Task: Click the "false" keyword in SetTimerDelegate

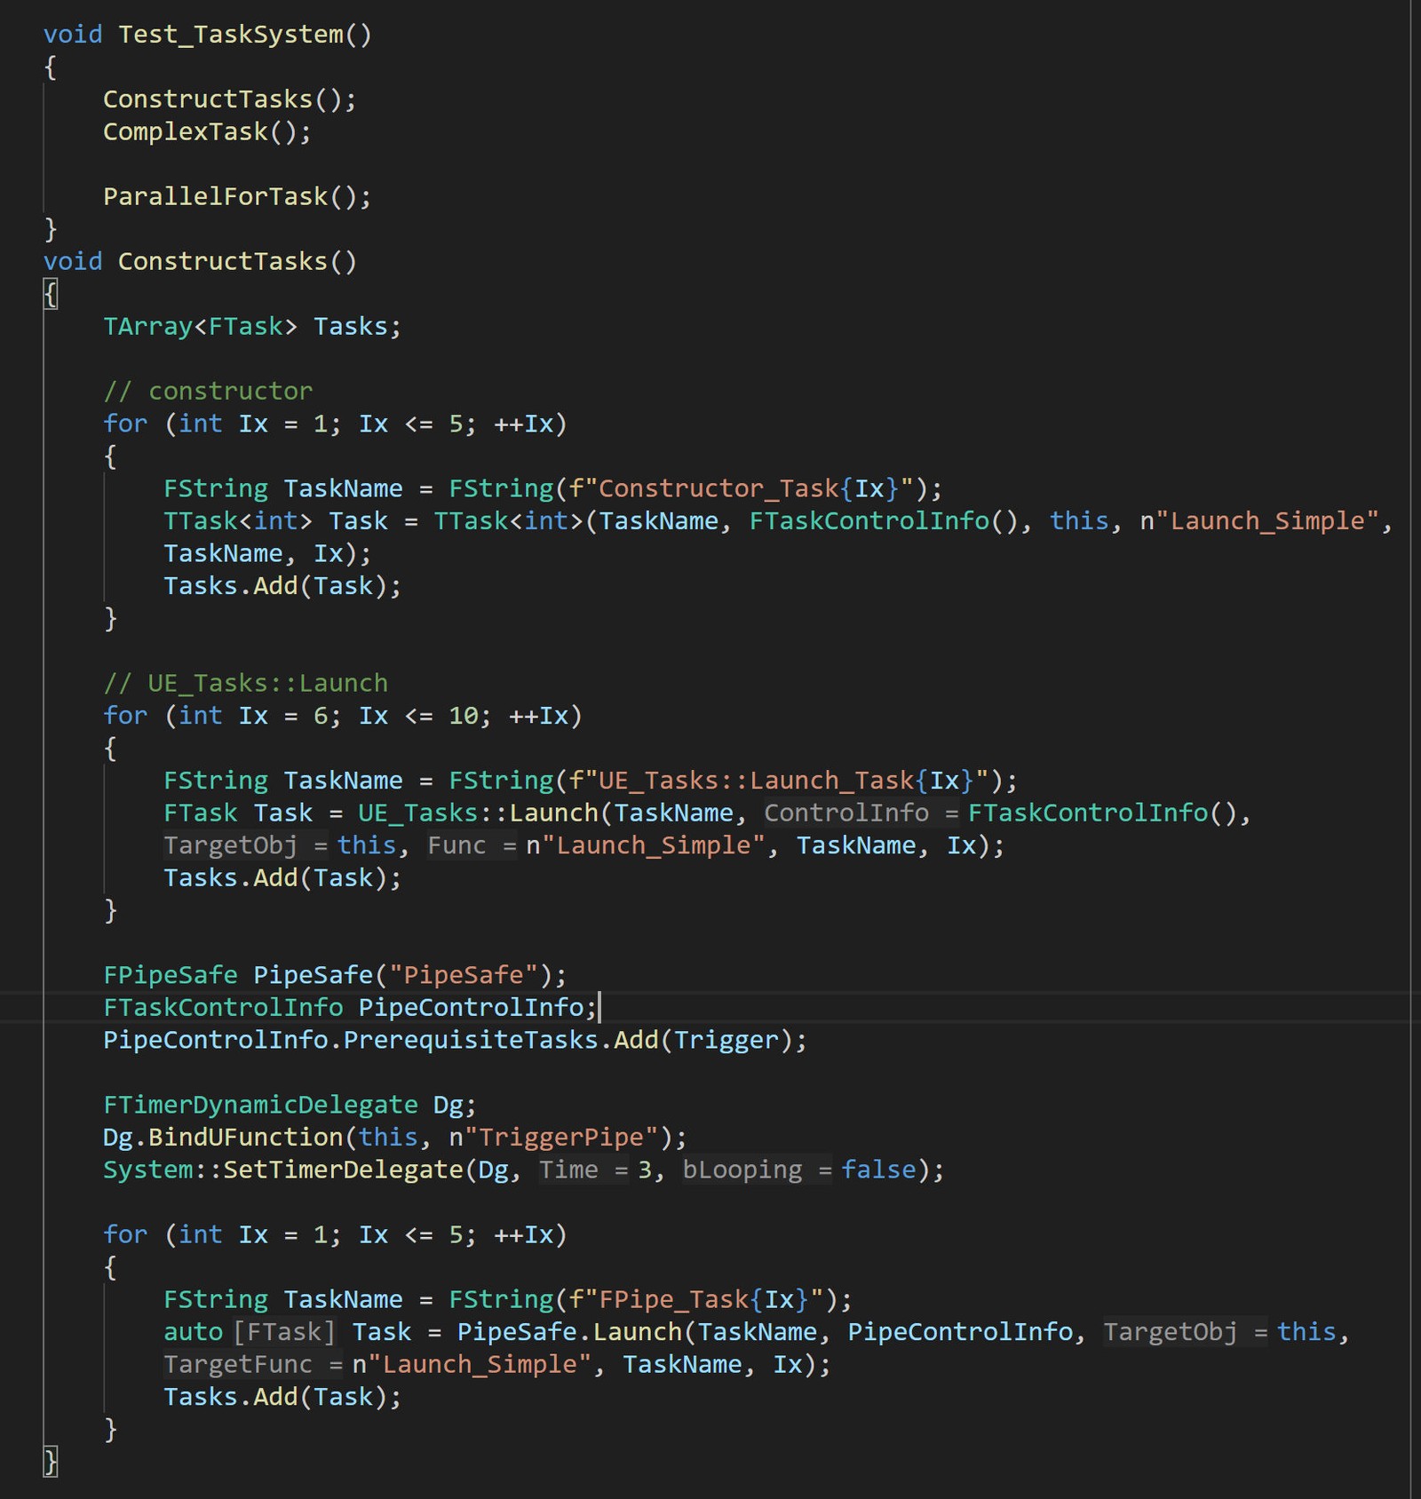Action: click(x=878, y=1170)
